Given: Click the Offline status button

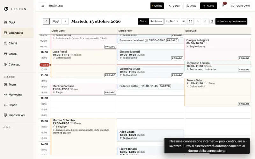Looking at the screenshot, I should (157, 6).
